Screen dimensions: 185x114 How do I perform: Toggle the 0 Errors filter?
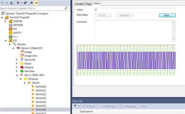coord(89,106)
